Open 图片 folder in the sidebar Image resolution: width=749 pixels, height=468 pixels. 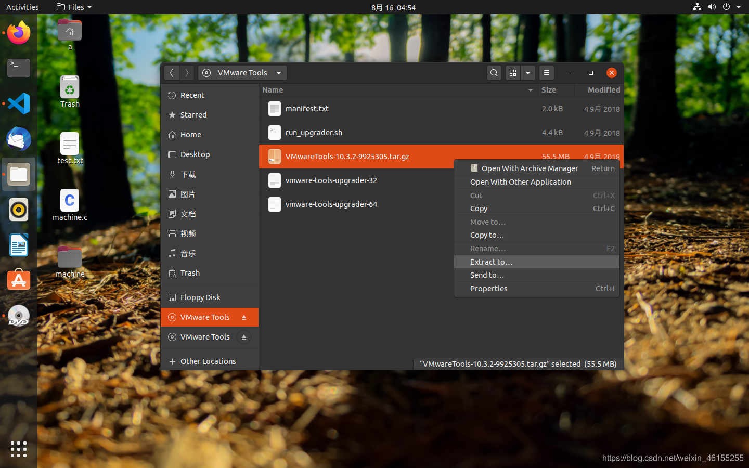coord(210,194)
